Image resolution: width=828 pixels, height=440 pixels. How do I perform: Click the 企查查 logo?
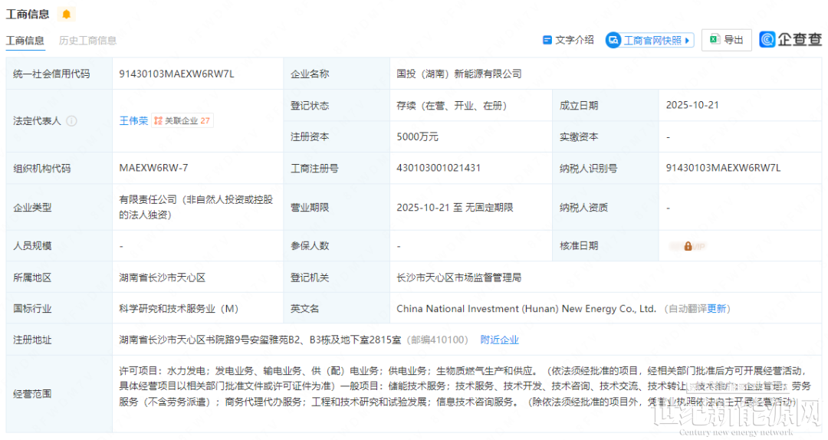coord(790,40)
